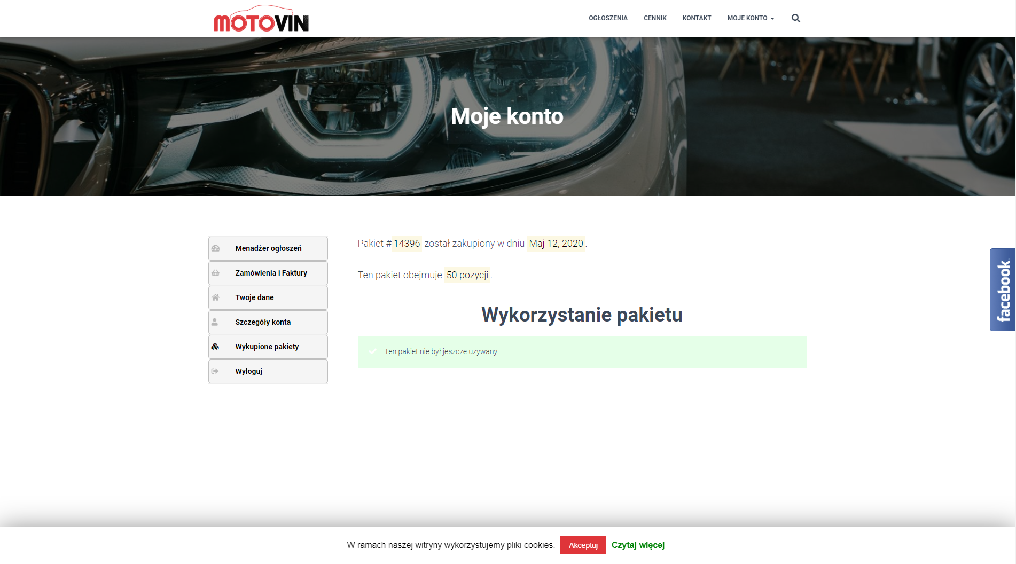This screenshot has width=1016, height=564.
Task: Switch to the OGŁOSZENIA menu item
Action: click(608, 18)
